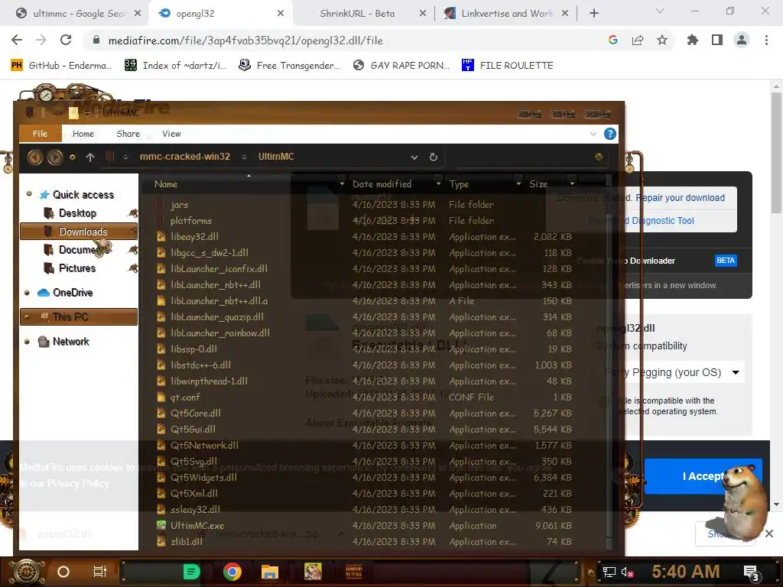
Task: Select the libeay32.dll file
Action: click(194, 237)
